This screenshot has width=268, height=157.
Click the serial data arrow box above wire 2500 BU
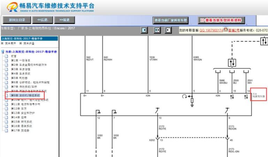point(232,63)
